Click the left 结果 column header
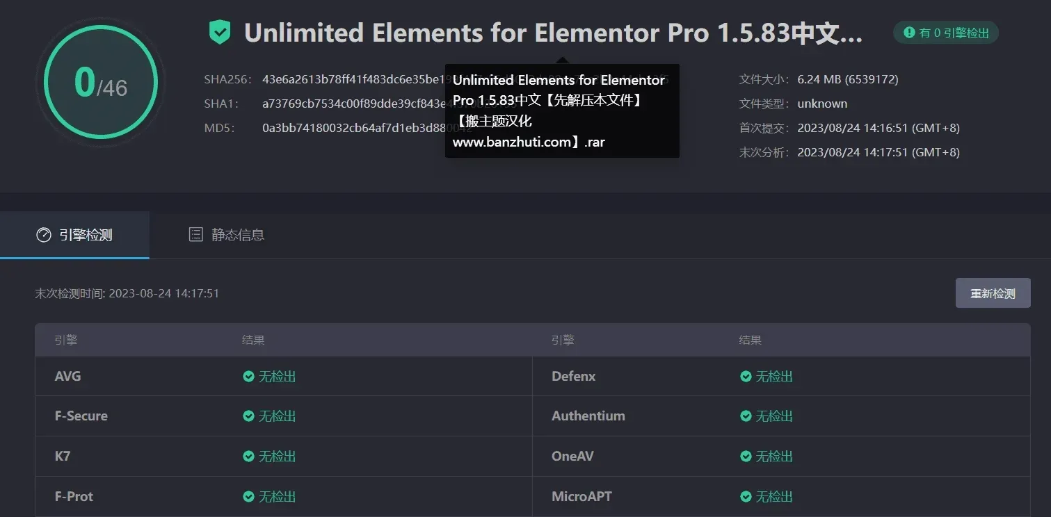1051x517 pixels. pos(253,340)
